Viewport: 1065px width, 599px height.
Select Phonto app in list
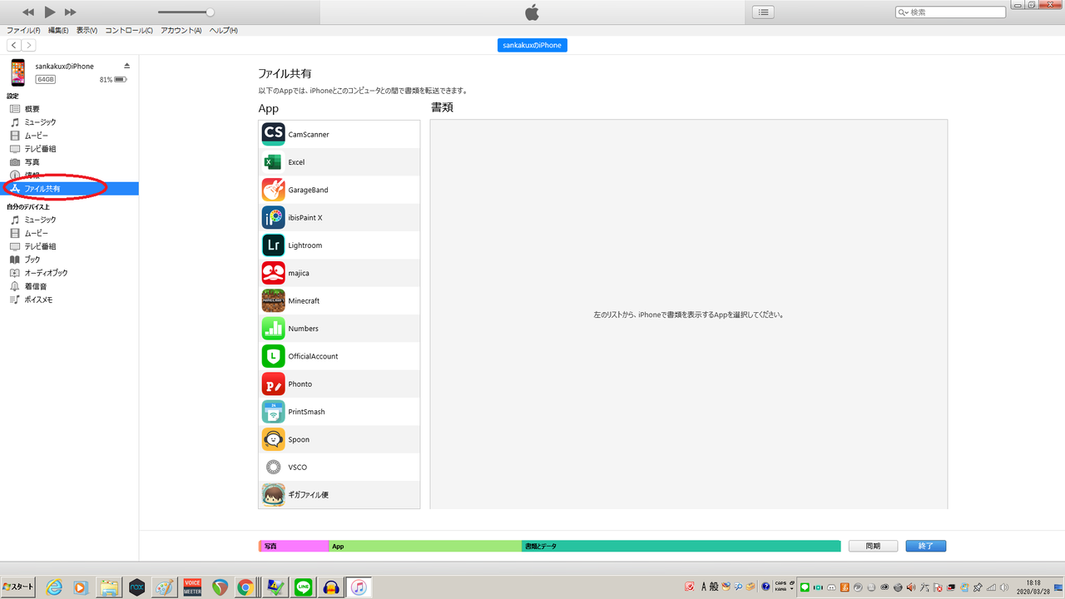[339, 384]
